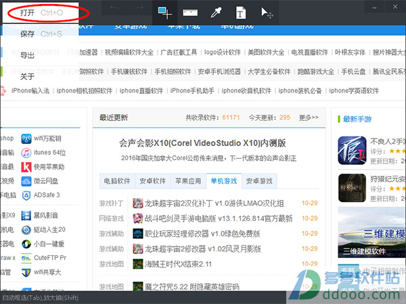
Task: Select the rectangle capture tool
Action: (x=164, y=13)
